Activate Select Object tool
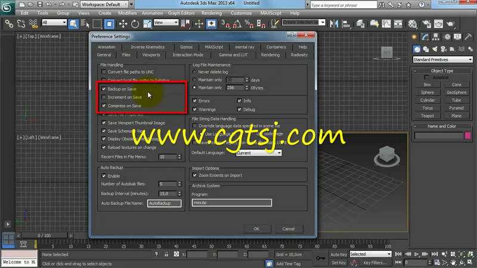 tap(73, 23)
